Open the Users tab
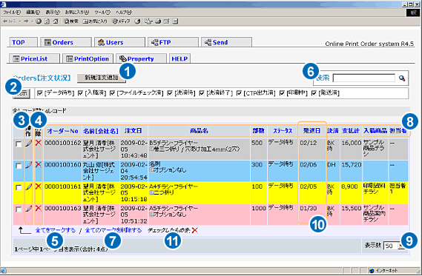 (x=119, y=42)
